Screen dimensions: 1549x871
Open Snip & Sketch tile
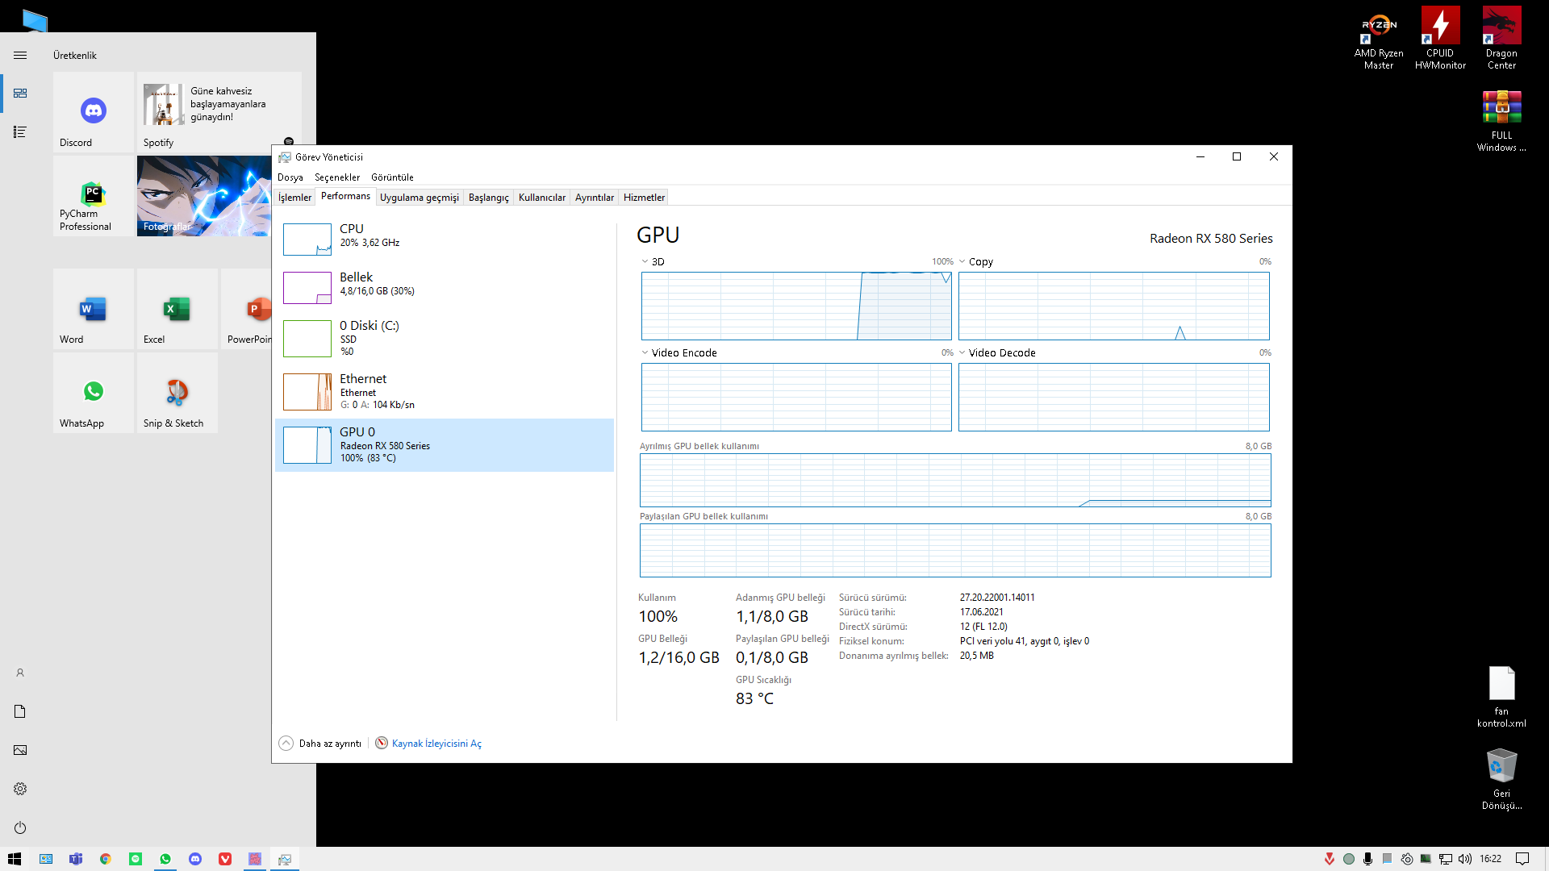pyautogui.click(x=177, y=393)
